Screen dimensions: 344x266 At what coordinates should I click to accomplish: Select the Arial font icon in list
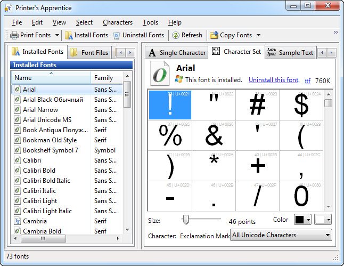tap(17, 90)
